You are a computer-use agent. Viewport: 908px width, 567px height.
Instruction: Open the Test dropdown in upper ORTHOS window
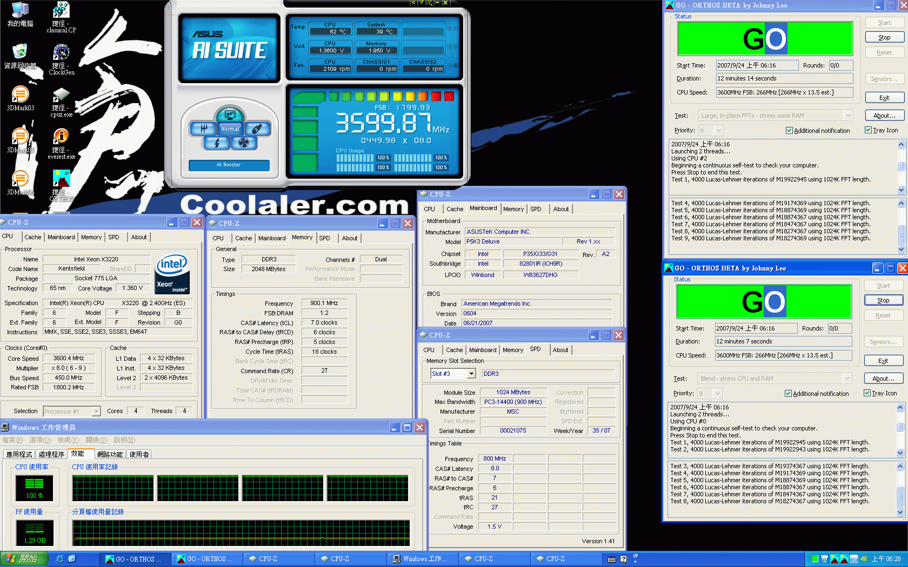click(848, 116)
